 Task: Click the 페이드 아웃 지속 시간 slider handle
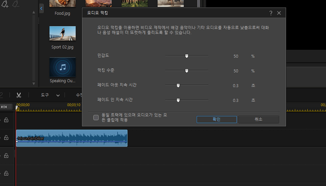tap(178, 85)
